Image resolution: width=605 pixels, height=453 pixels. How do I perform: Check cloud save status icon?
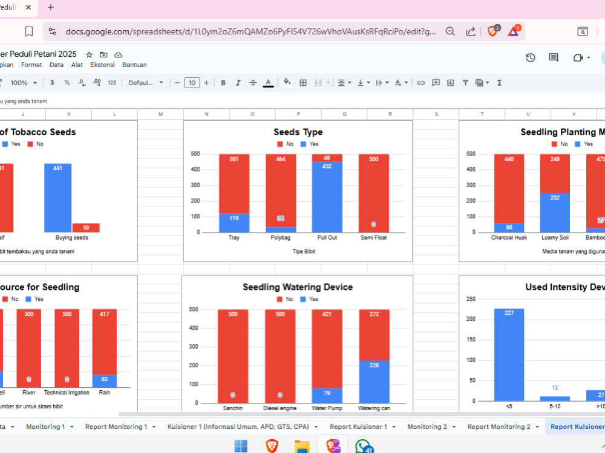tap(118, 55)
